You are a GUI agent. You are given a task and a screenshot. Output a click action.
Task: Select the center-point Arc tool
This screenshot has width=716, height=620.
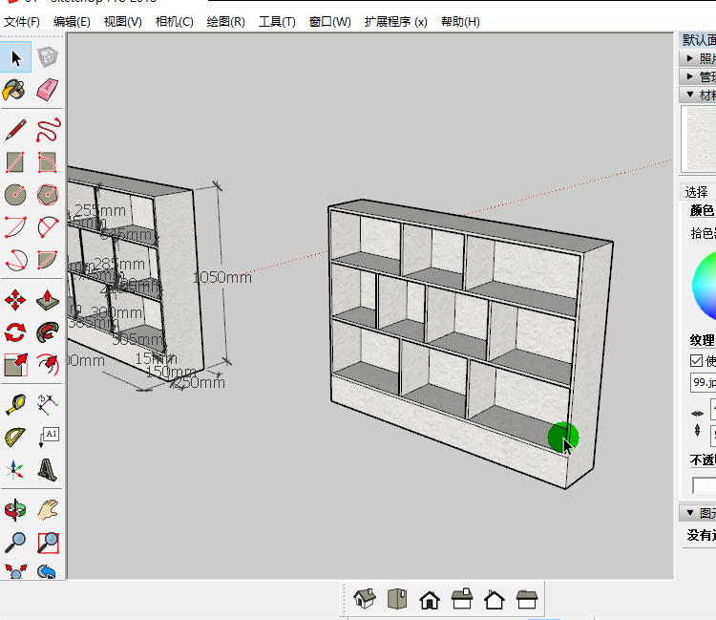click(x=15, y=227)
